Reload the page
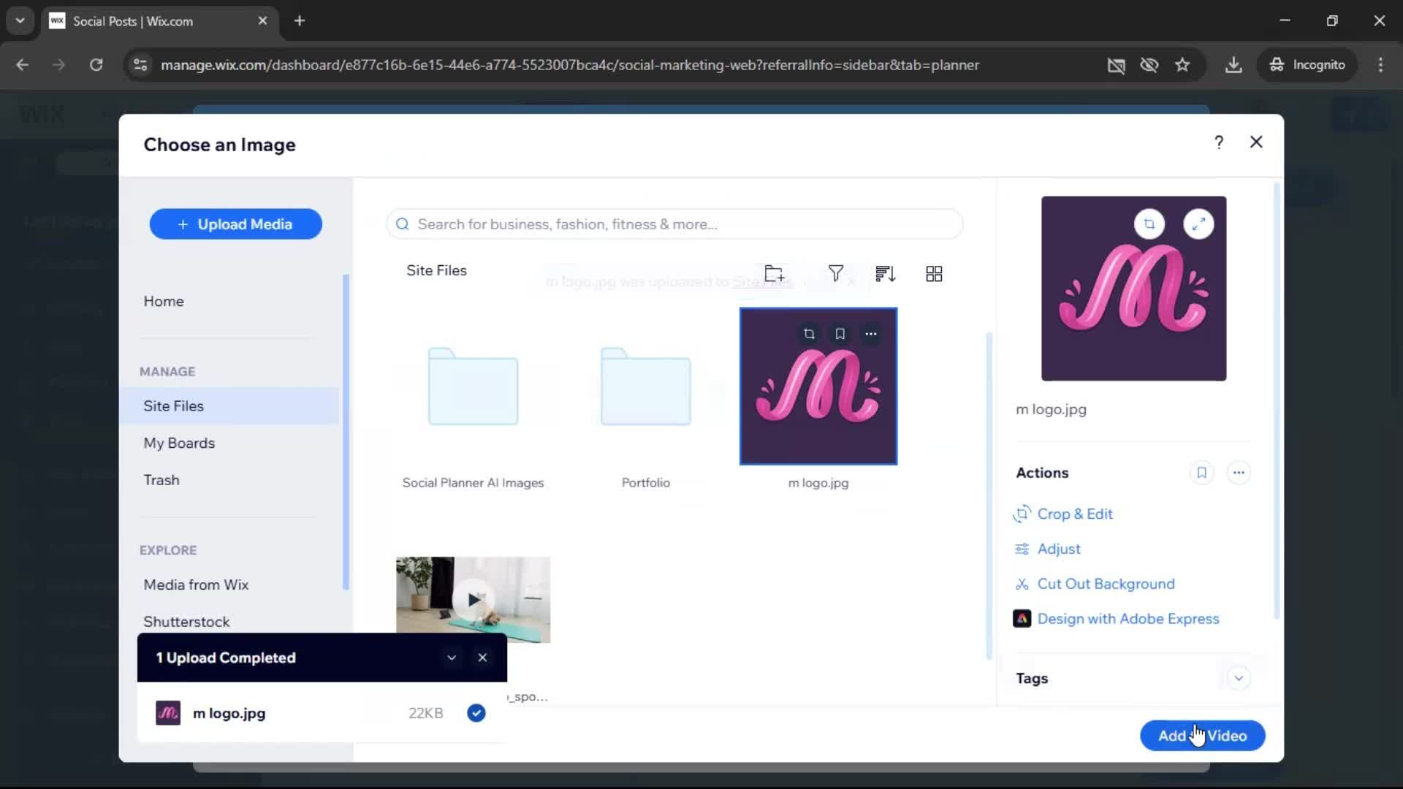 point(96,65)
